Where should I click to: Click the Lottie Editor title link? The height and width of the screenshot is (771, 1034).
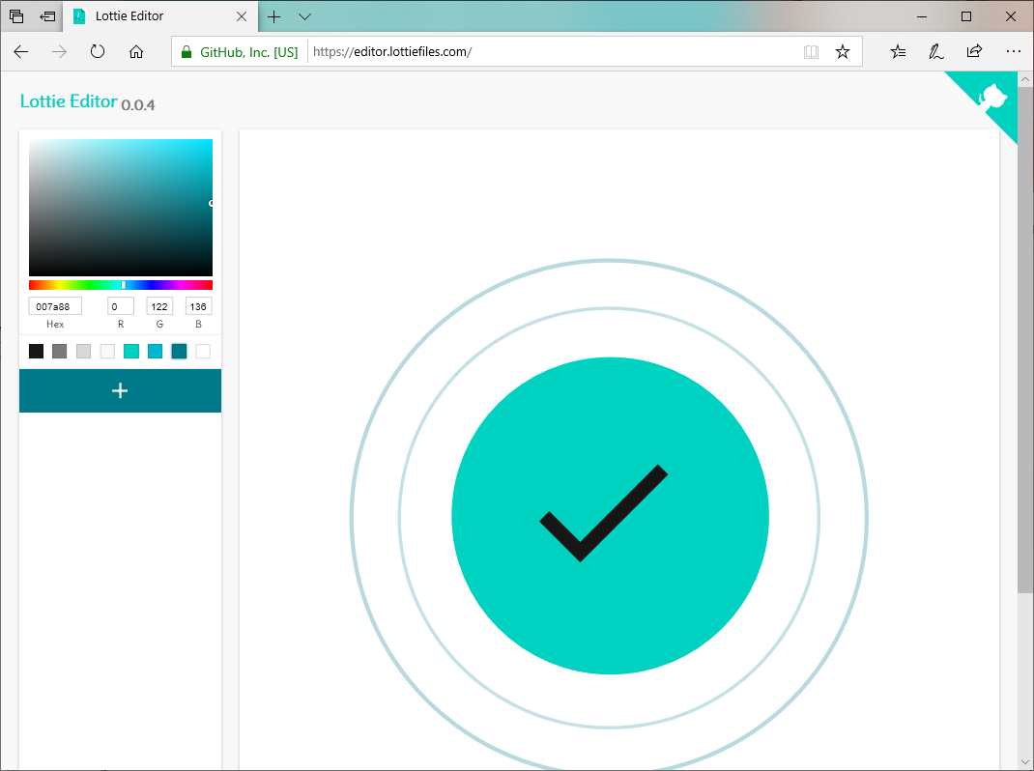pos(69,101)
